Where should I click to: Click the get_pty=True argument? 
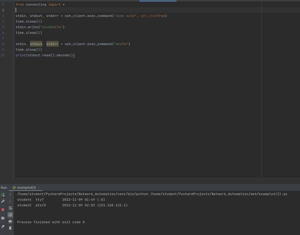153,16
